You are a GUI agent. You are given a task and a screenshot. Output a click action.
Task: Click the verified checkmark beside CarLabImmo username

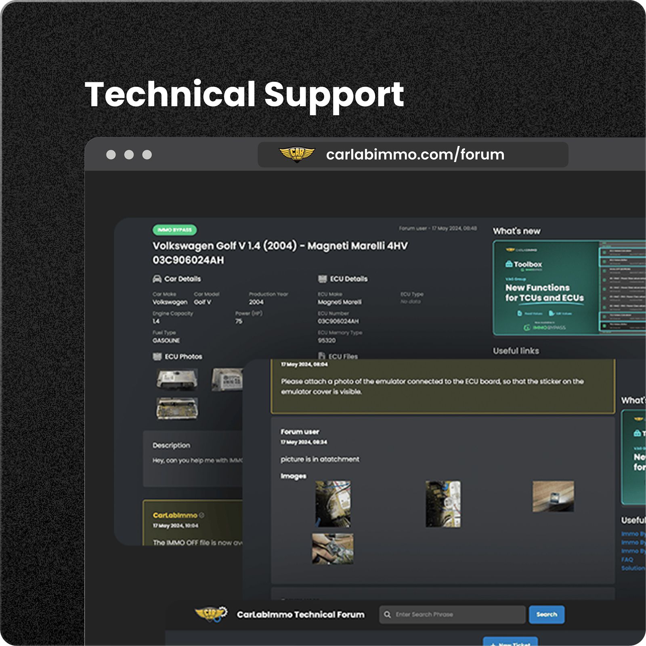coord(202,515)
